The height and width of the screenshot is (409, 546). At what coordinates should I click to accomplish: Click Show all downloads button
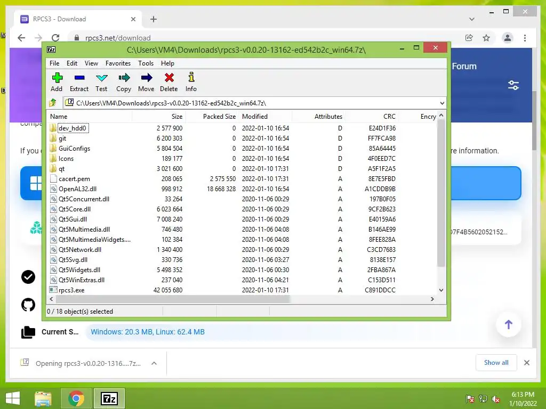(496, 362)
